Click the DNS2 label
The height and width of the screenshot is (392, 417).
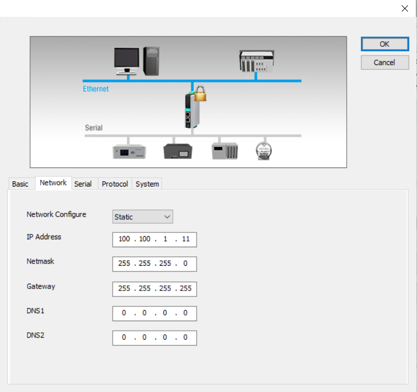coord(35,335)
